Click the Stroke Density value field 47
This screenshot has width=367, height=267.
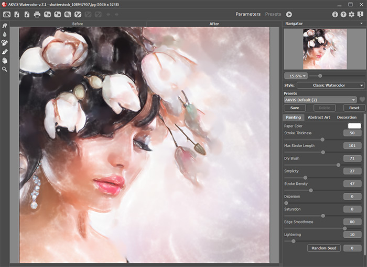[352, 184]
